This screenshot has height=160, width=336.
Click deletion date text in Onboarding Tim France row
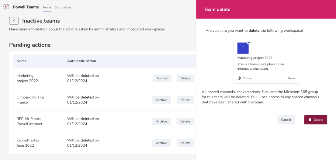point(83,100)
